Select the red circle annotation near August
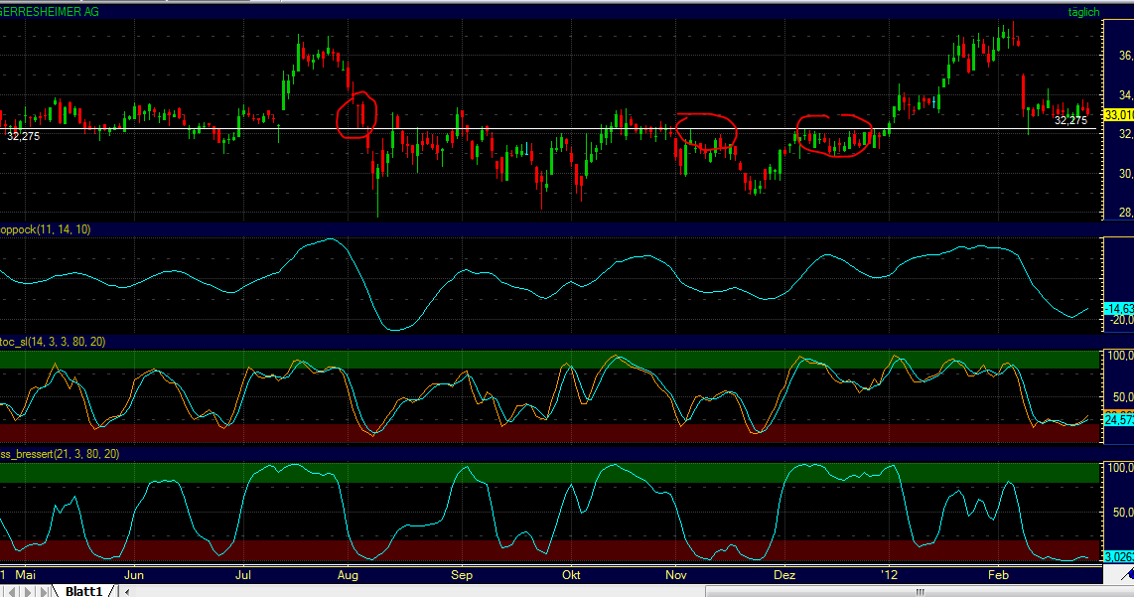 pyautogui.click(x=355, y=113)
